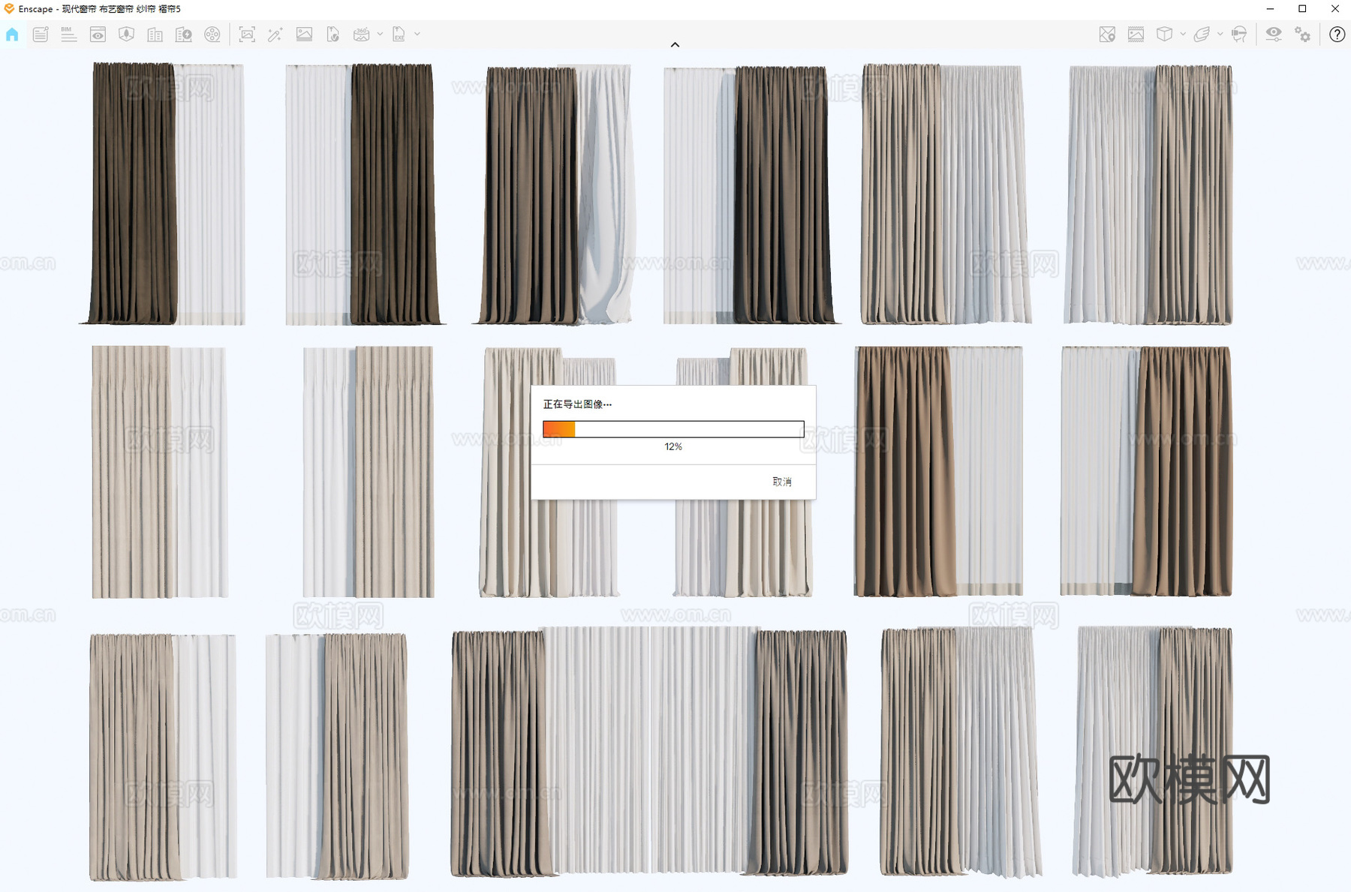Screen dimensions: 1351x892
Task: Open Visual Settings eye slider icon
Action: pyautogui.click(x=1274, y=35)
